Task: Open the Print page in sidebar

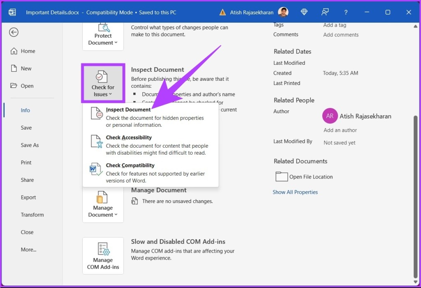Action: [26, 162]
